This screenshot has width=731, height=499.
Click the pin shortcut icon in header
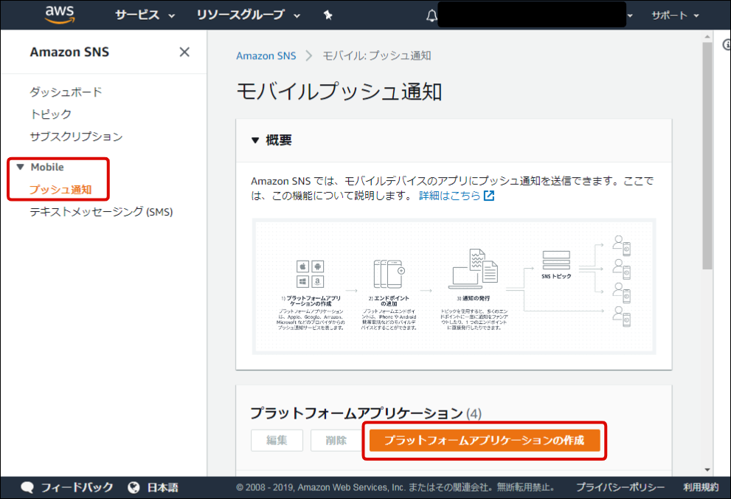click(328, 16)
